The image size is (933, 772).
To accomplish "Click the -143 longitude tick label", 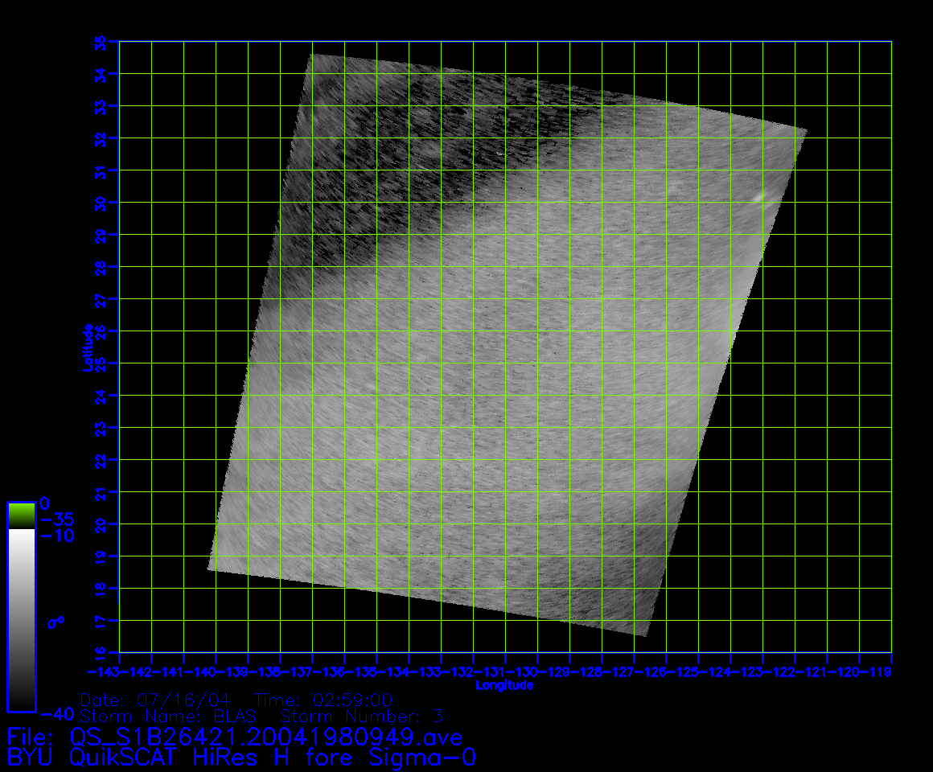I will (x=102, y=671).
